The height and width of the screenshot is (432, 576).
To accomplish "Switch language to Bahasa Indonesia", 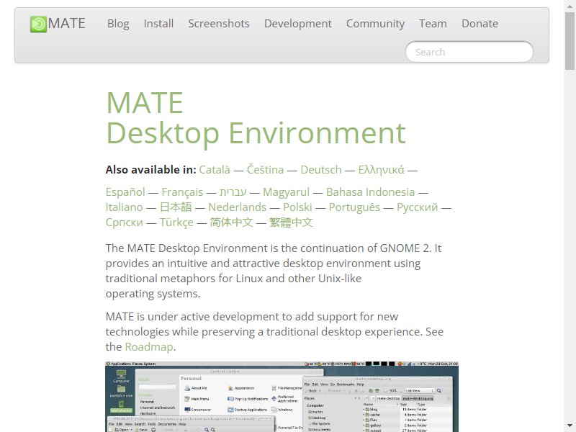I will coord(370,192).
